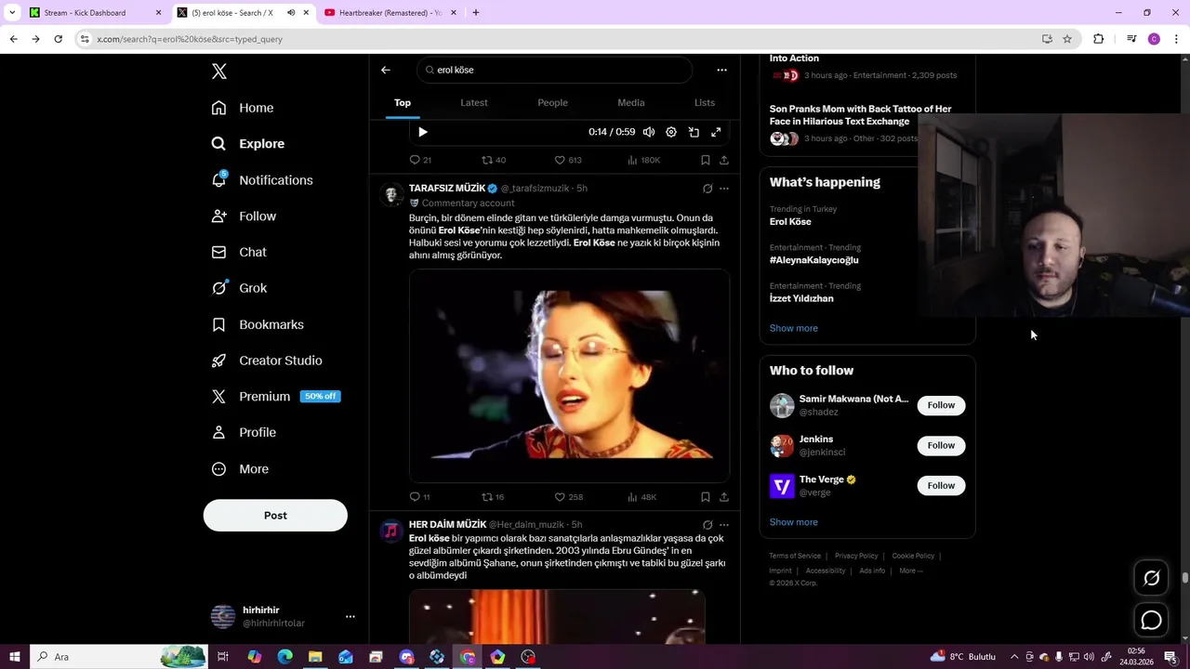1190x669 pixels.
Task: Open more options on HER DAİM MÜZİK post
Action: click(724, 525)
